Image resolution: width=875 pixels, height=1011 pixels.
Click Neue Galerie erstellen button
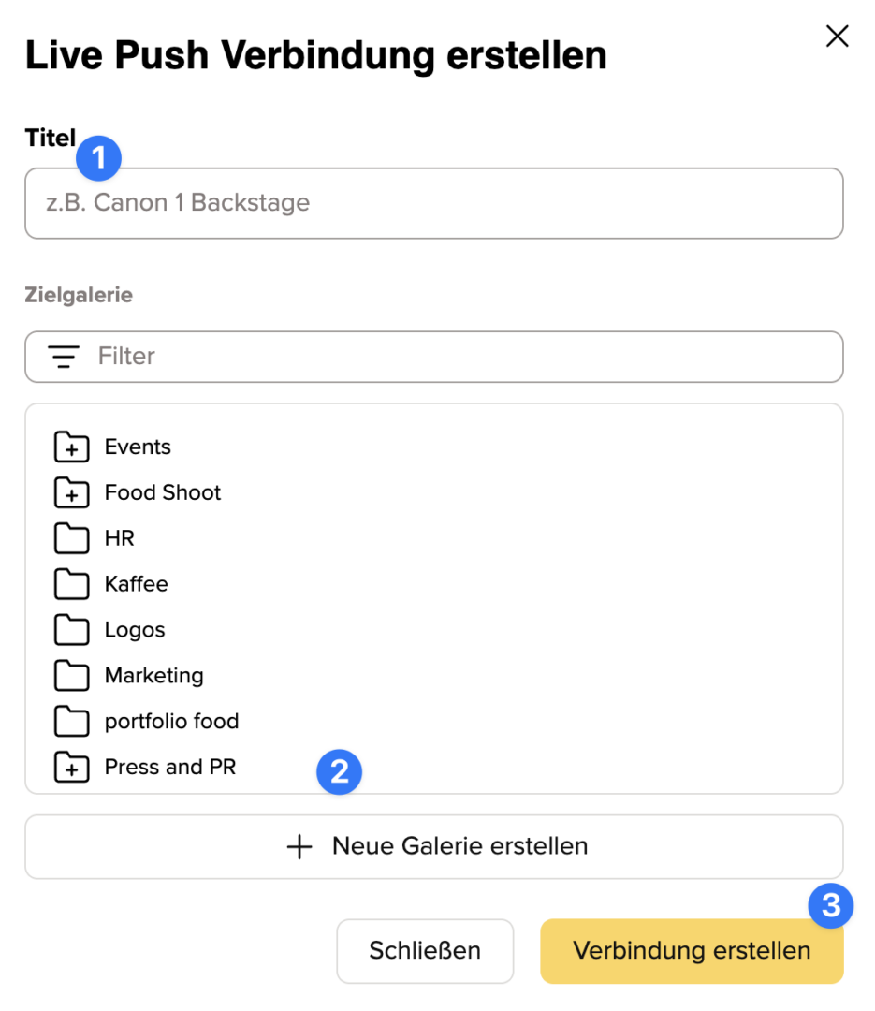pyautogui.click(x=433, y=847)
